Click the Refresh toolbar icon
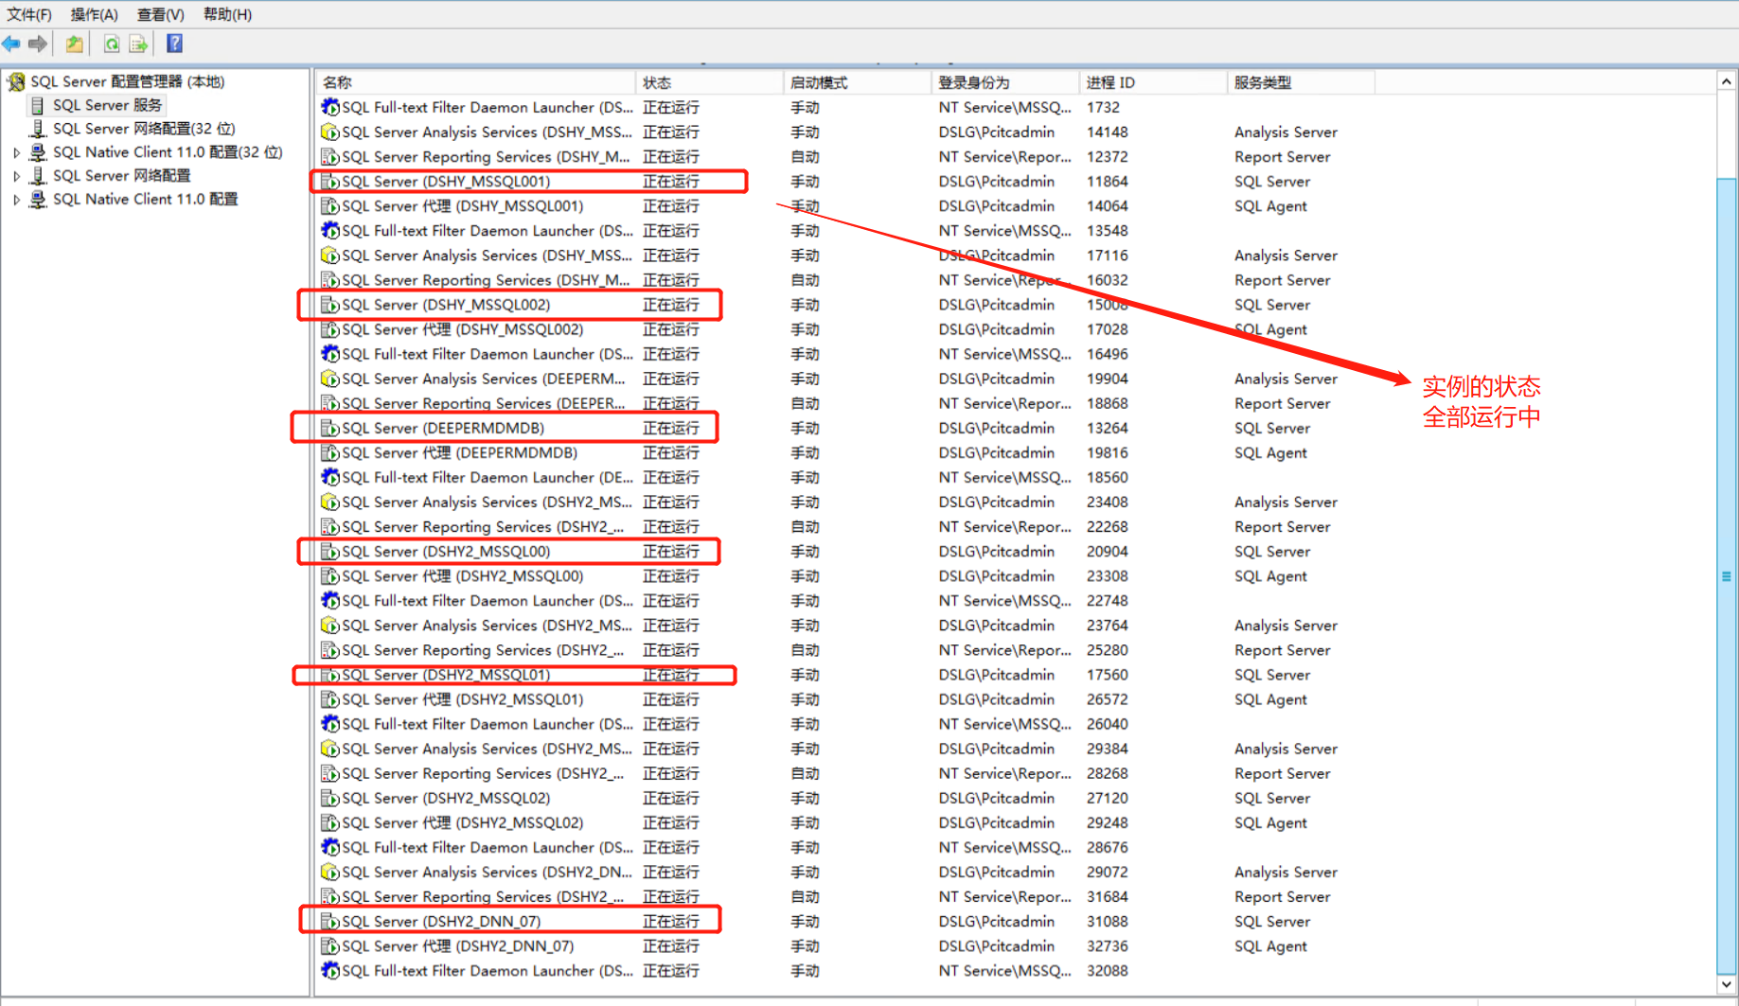The image size is (1739, 1006). (x=112, y=44)
